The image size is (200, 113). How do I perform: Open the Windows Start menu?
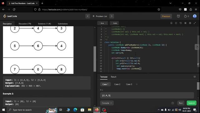[3, 110]
